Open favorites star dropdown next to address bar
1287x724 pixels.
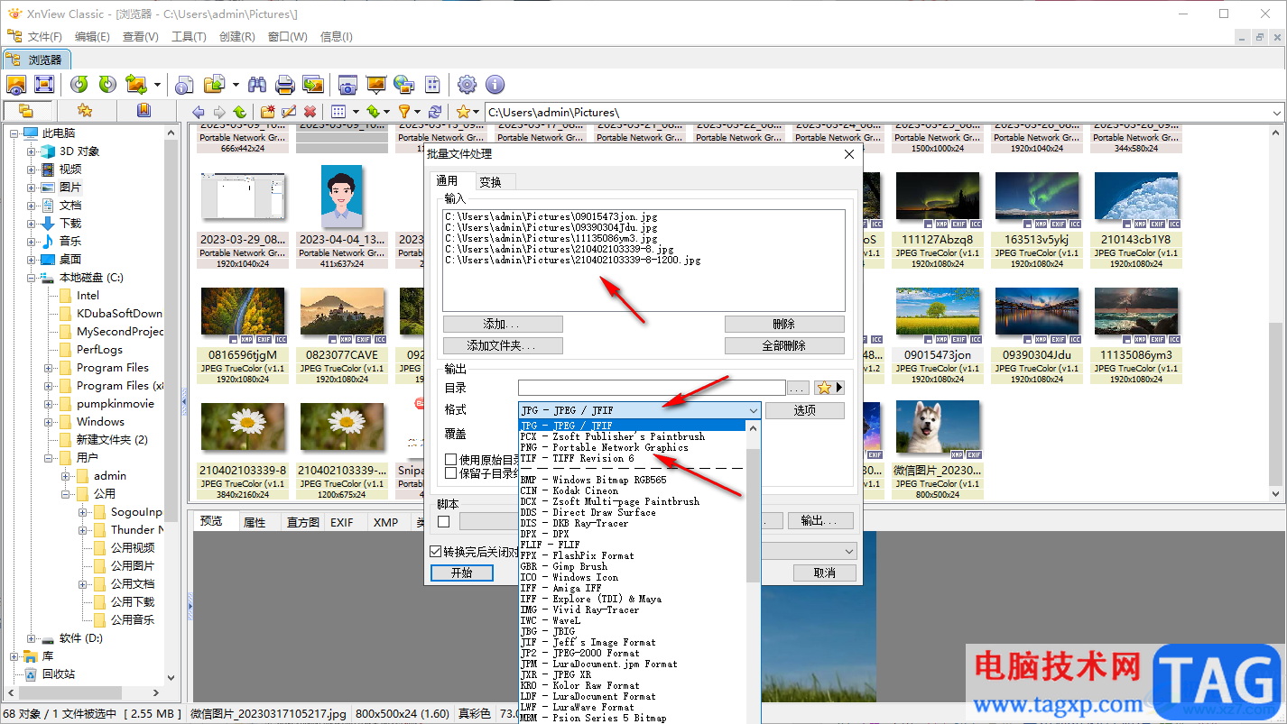pyautogui.click(x=477, y=112)
